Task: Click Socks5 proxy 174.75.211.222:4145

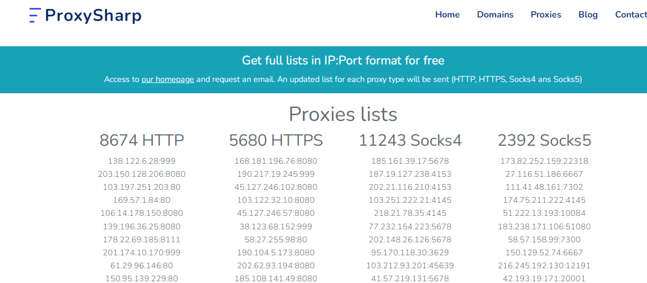Action: [x=545, y=200]
